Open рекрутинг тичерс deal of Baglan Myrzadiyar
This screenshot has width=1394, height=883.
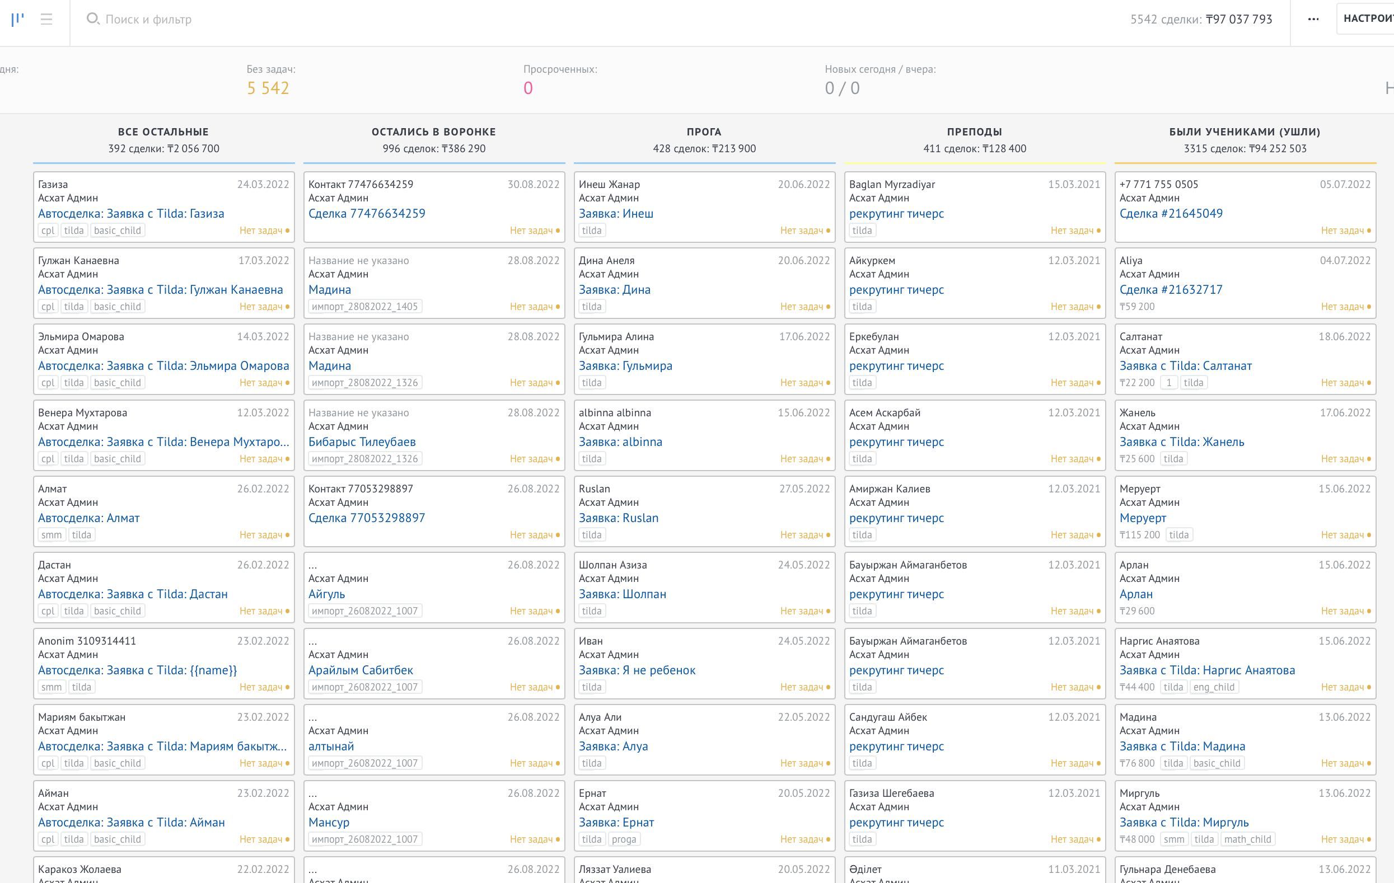896,214
